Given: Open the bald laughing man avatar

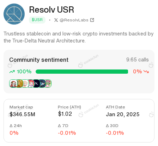Looking at the screenshot, I should click(x=25, y=84).
